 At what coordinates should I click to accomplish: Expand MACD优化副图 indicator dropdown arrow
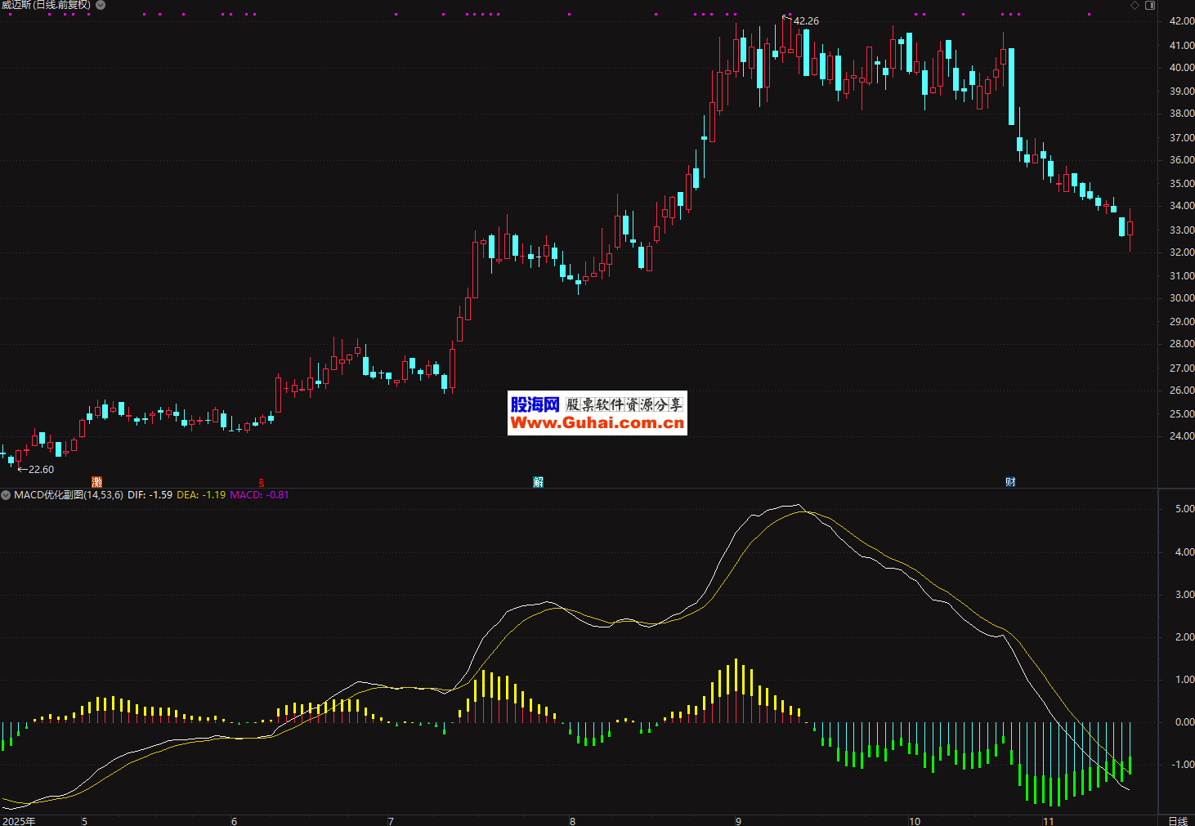[x=6, y=495]
